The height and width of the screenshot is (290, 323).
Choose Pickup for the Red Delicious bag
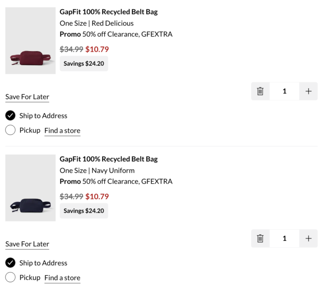[11, 130]
